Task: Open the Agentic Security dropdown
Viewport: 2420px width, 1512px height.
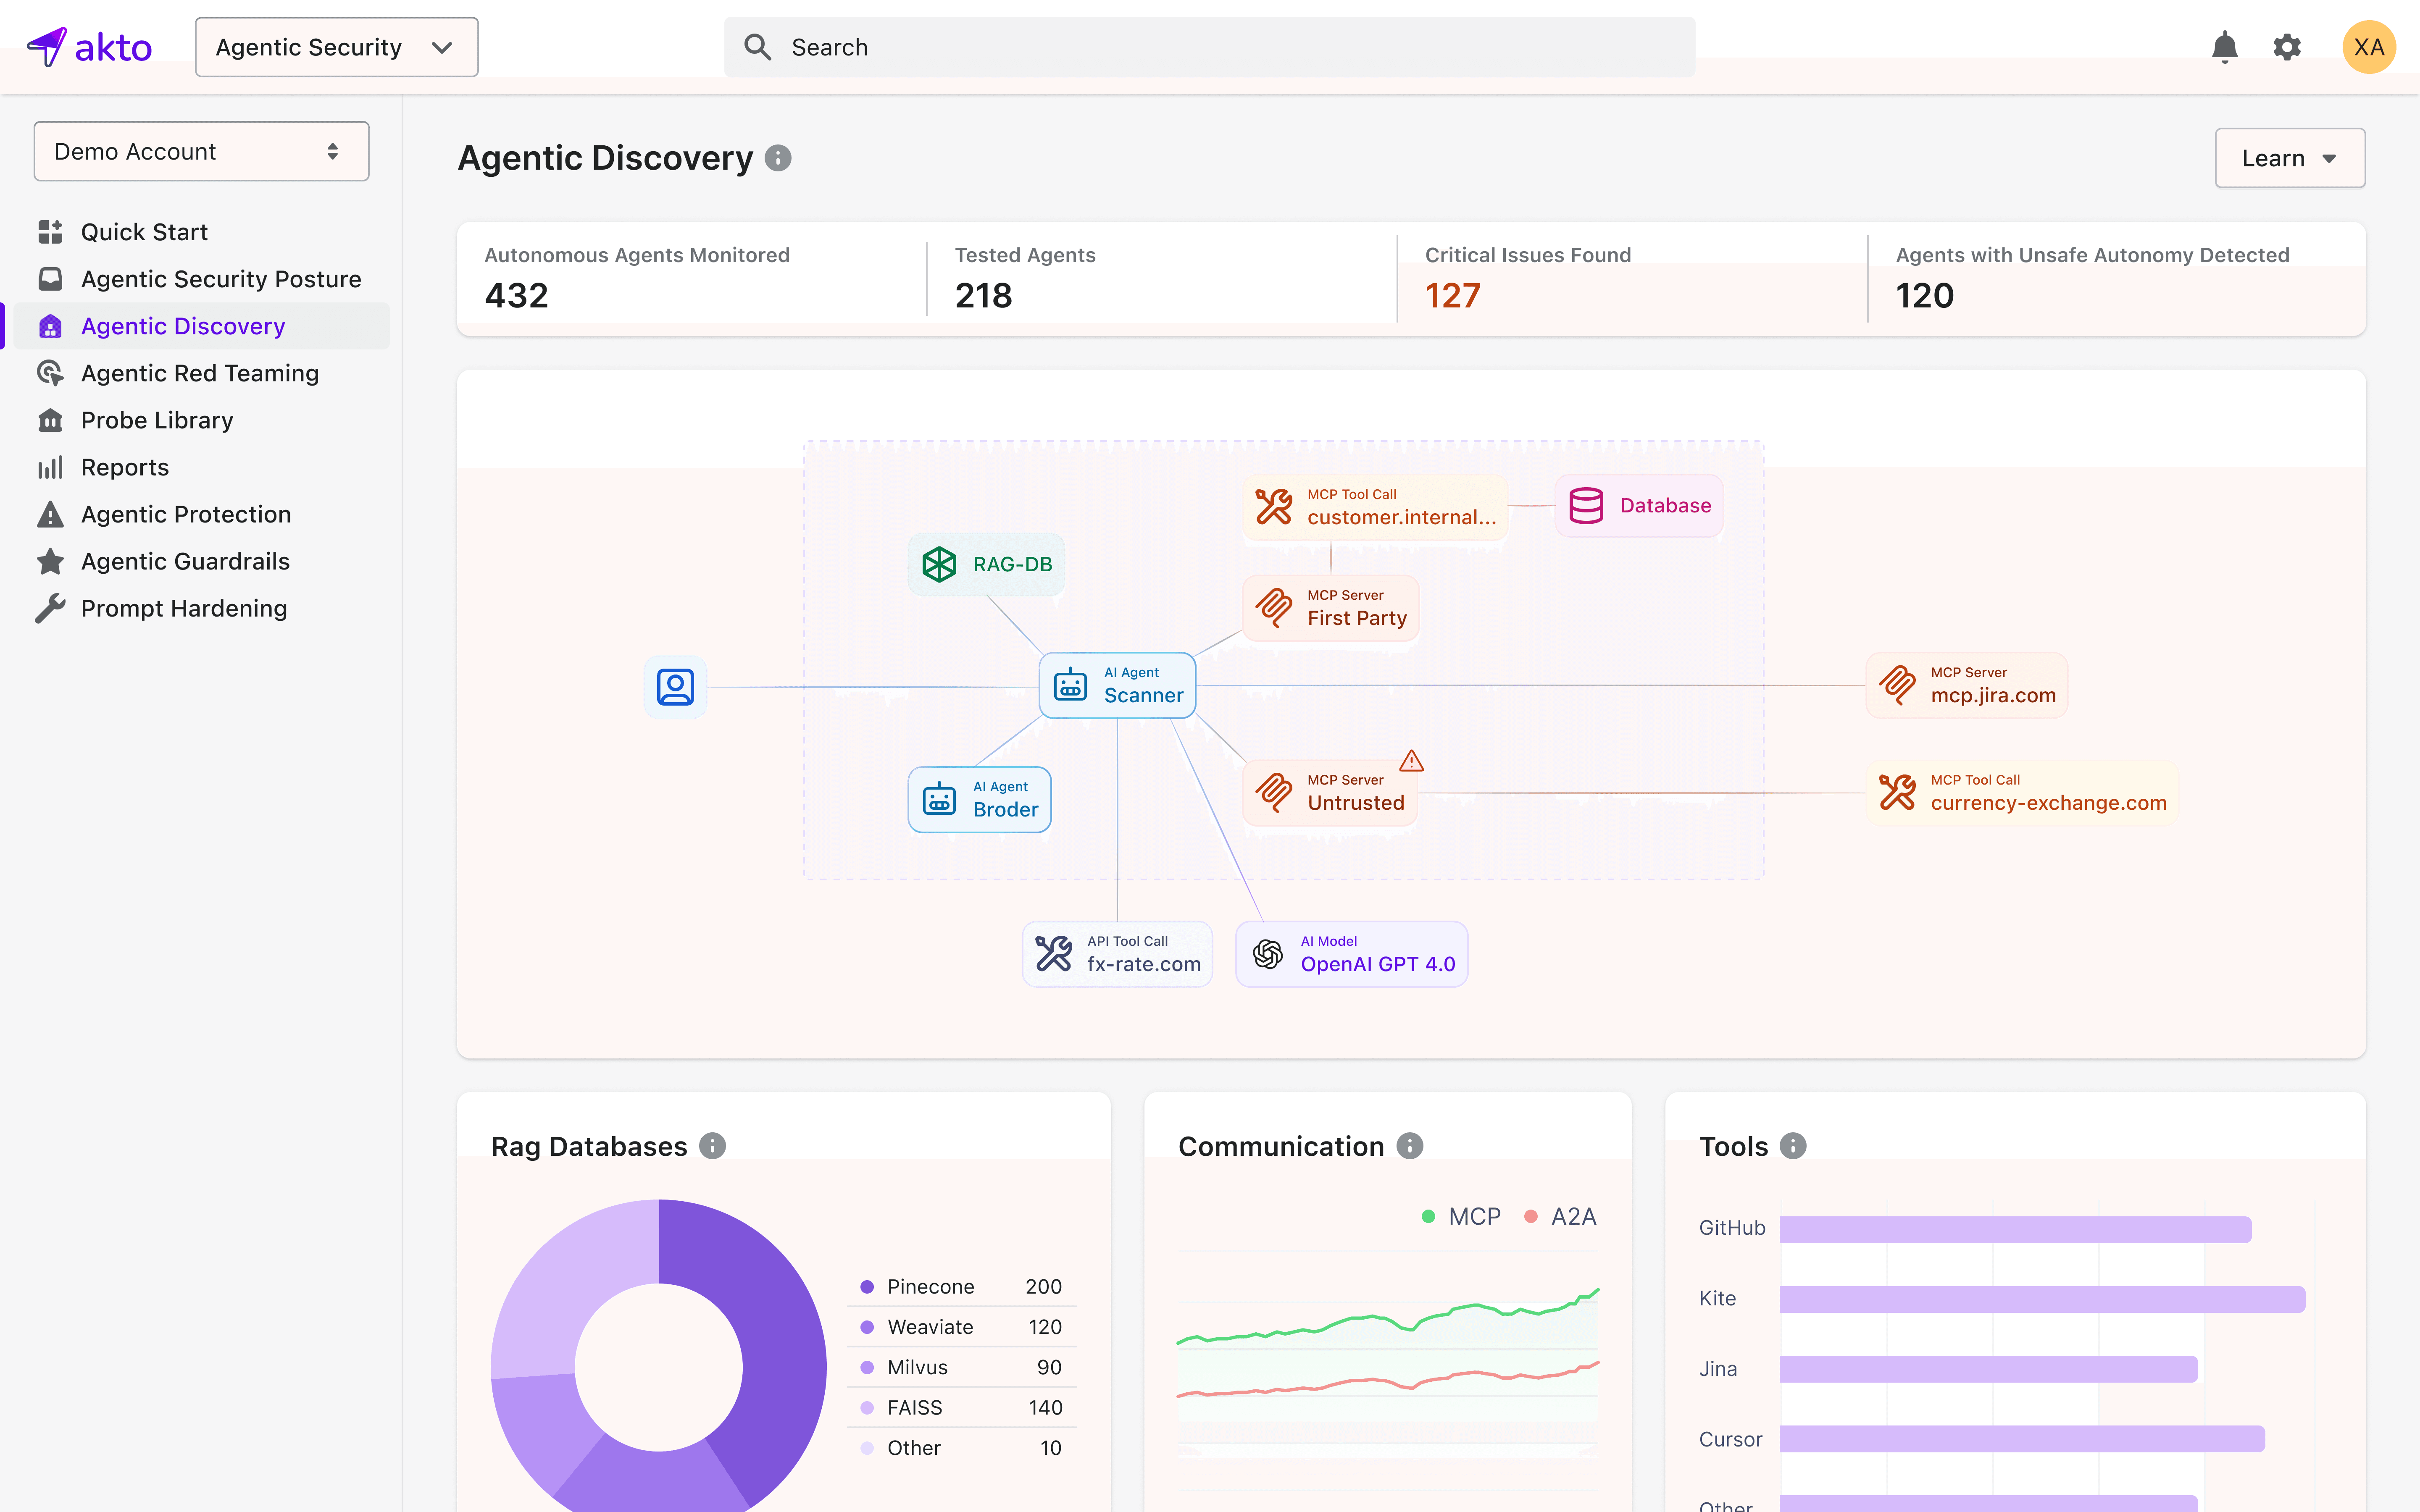Action: pyautogui.click(x=336, y=47)
